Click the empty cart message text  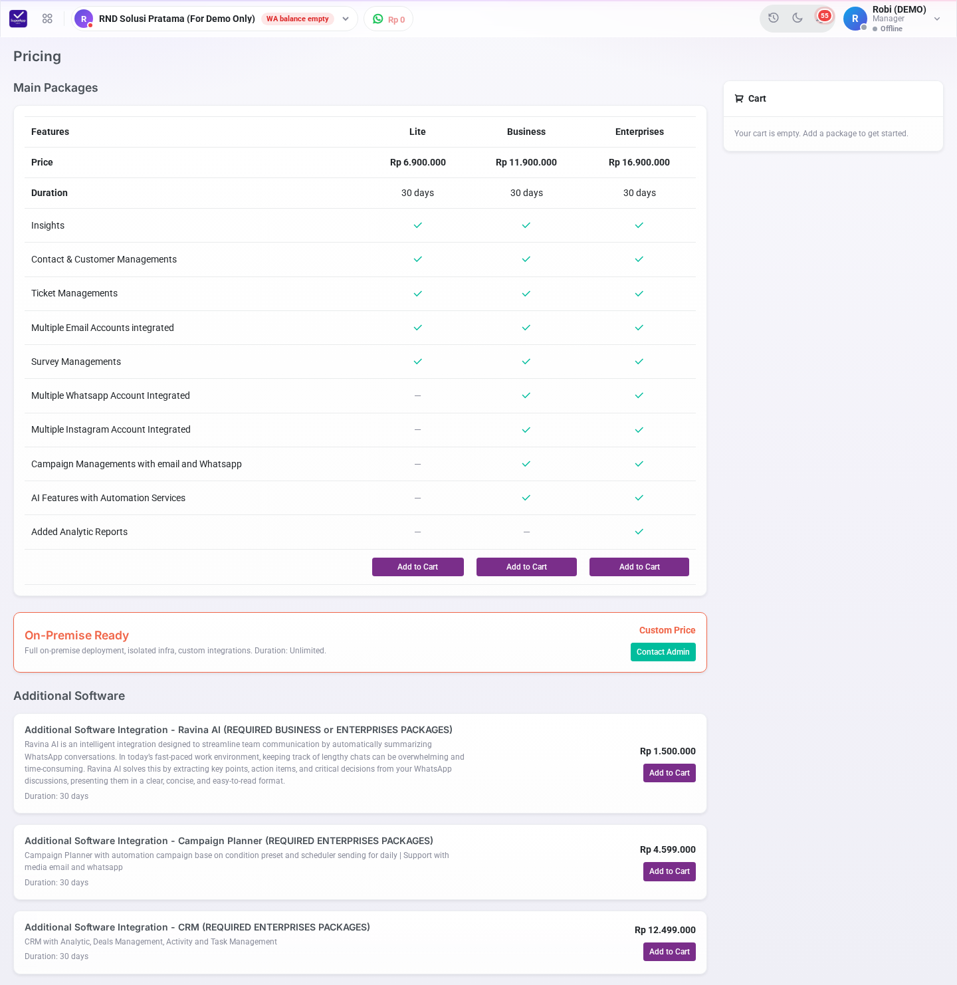821,134
